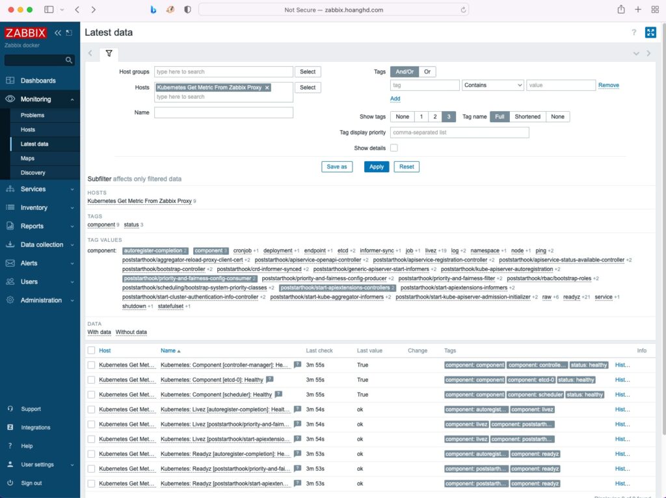Click Remove link for tag filter
666x498 pixels.
[608, 85]
